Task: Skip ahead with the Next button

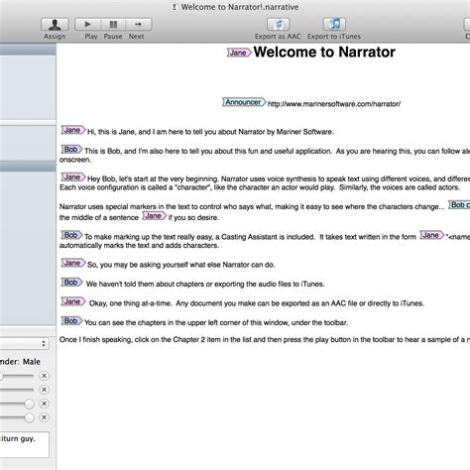Action: pos(139,25)
